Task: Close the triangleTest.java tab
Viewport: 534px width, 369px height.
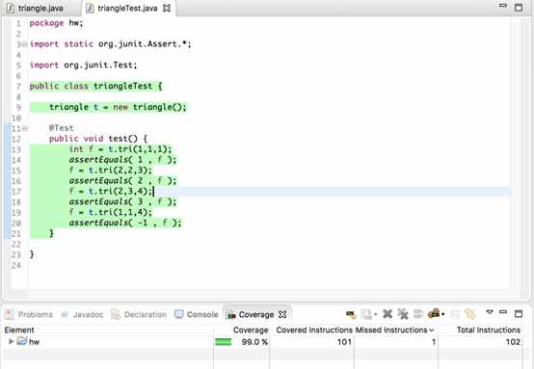Action: (167, 8)
